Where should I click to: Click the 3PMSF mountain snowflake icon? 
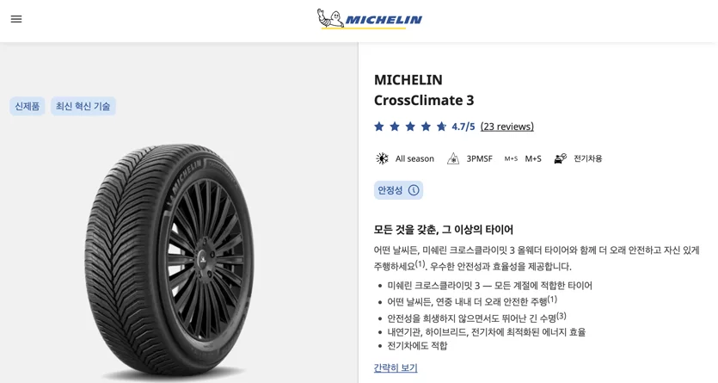453,158
